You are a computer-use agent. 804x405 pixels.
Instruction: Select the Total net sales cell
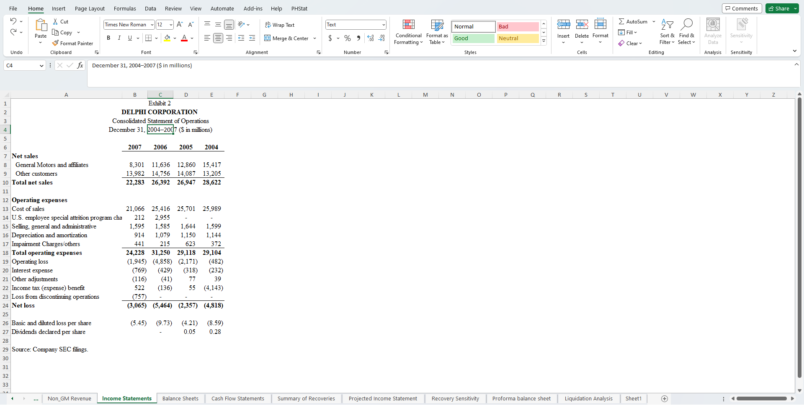(66, 182)
